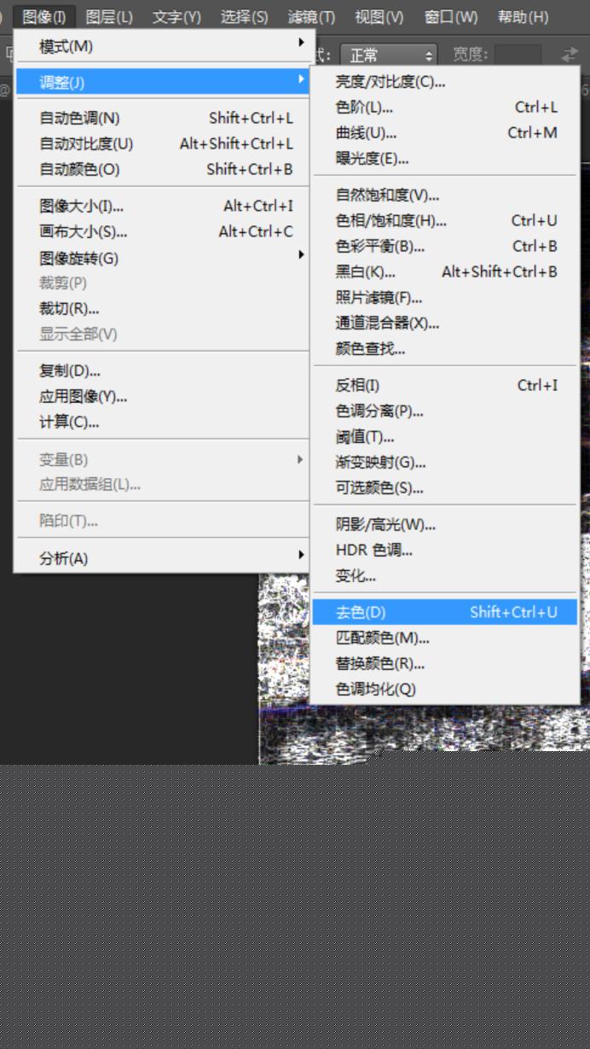Apply 色调均化(Q) command

click(445, 689)
